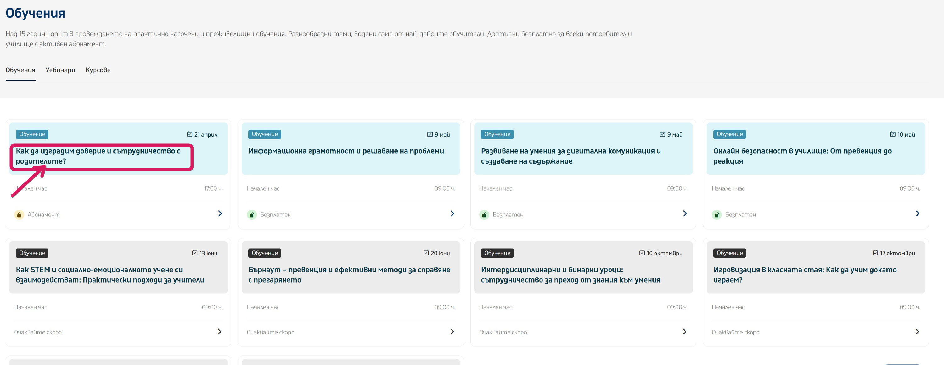This screenshot has width=944, height=365.
Task: Click the calendar icon beside 13 юни
Action: click(x=194, y=253)
